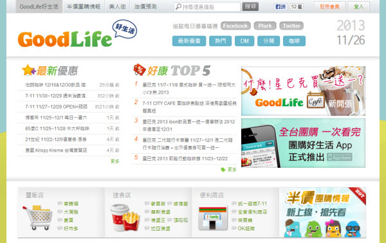Screen dimensions: 386x243
Task: Click the 速食店 section heading
Action: tap(122, 195)
